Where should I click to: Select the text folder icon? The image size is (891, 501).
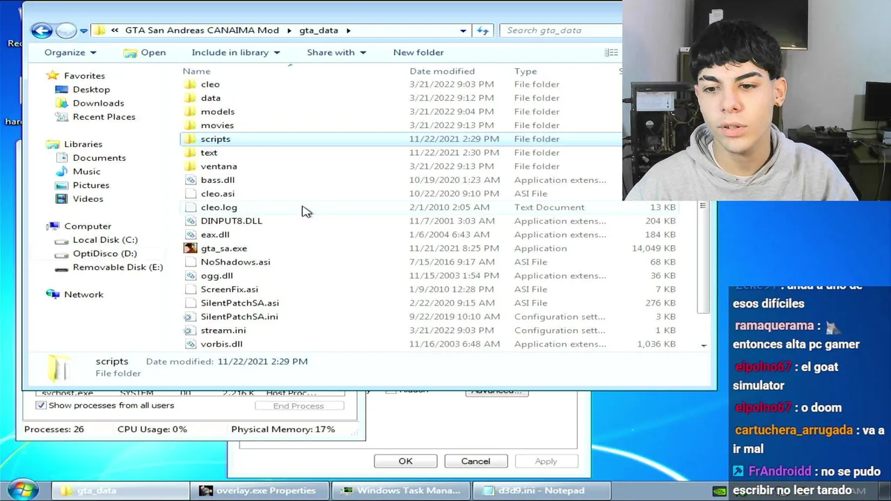point(191,152)
